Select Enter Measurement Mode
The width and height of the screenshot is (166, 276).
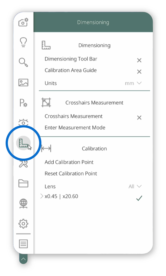[x=75, y=127]
